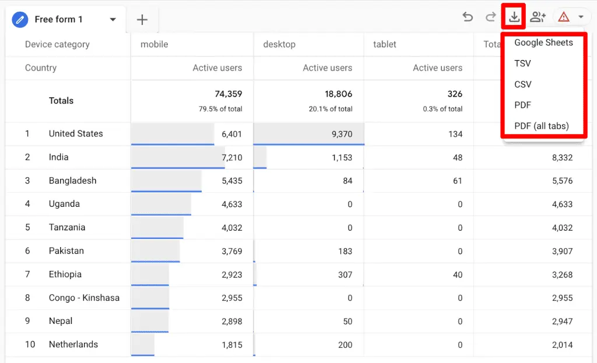This screenshot has height=363, width=597.
Task: Click the mobile column header
Action: (153, 44)
